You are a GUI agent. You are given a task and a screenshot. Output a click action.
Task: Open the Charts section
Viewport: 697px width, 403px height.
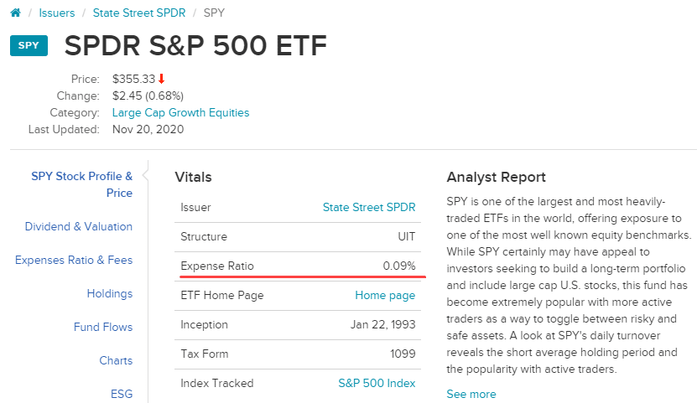(116, 360)
